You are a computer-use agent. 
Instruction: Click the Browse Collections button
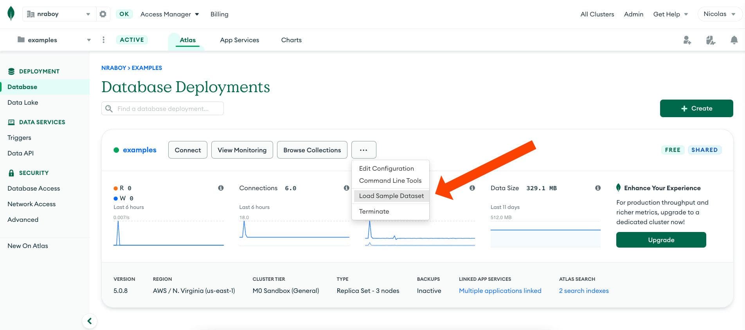(312, 150)
